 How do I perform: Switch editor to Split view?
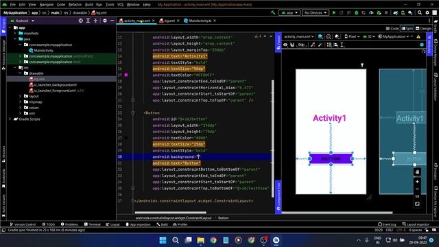click(x=407, y=29)
